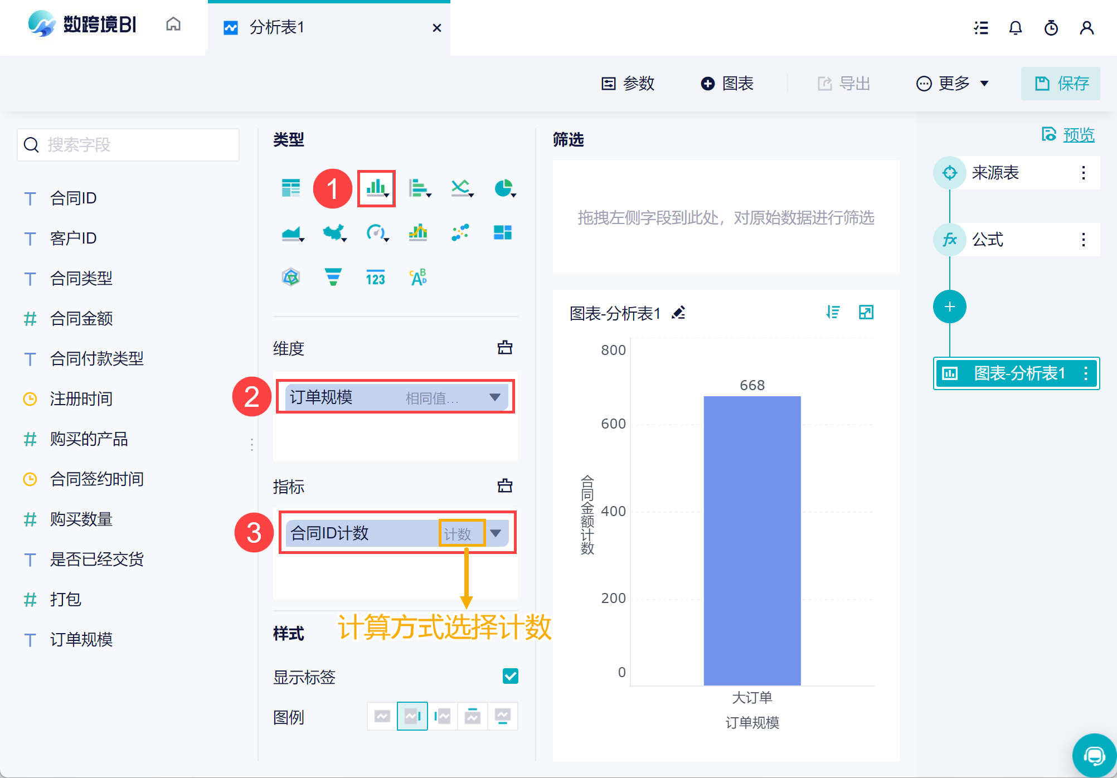This screenshot has width=1117, height=778.
Task: Select the column chart type icon
Action: pyautogui.click(x=377, y=188)
